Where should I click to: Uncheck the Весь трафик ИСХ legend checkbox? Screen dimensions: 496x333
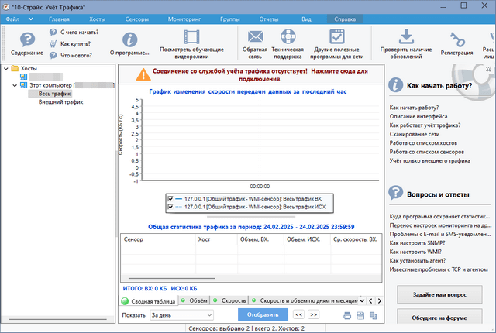click(x=170, y=208)
